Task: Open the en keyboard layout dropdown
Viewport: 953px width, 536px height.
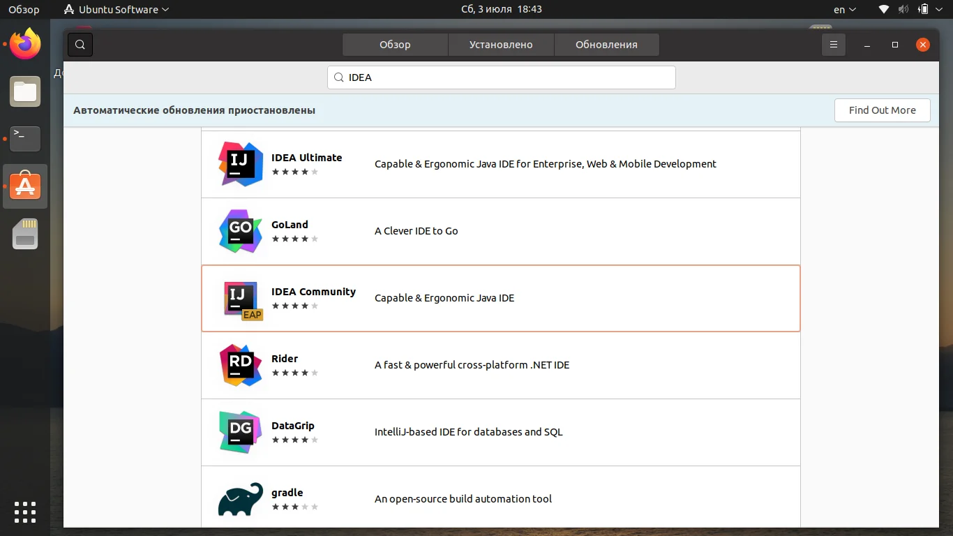Action: point(845,10)
